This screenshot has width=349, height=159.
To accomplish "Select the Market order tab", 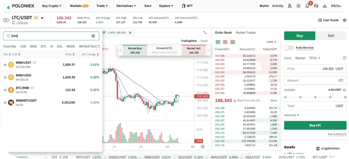I will tap(300, 58).
